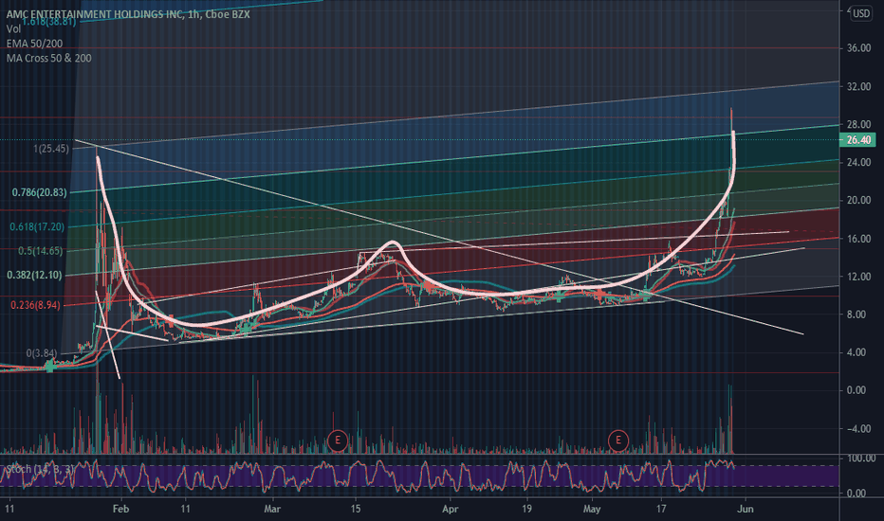The width and height of the screenshot is (884, 521).
Task: Click the 1(25.45) Fibonacci level label
Action: click(x=51, y=149)
